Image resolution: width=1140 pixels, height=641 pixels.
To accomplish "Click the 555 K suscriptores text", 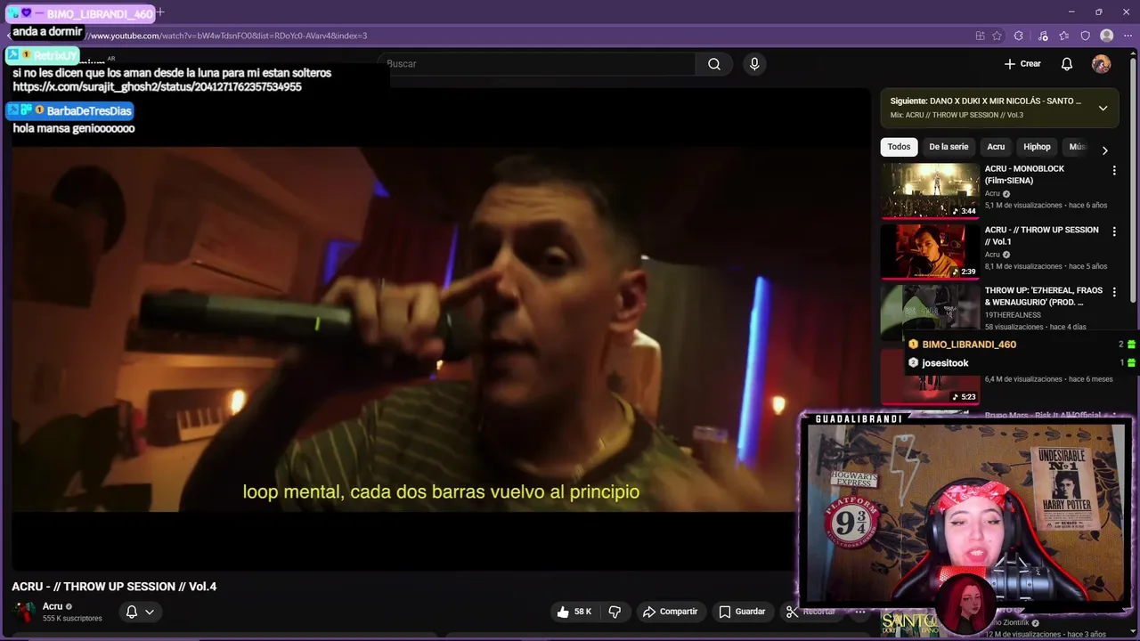I will [x=72, y=618].
